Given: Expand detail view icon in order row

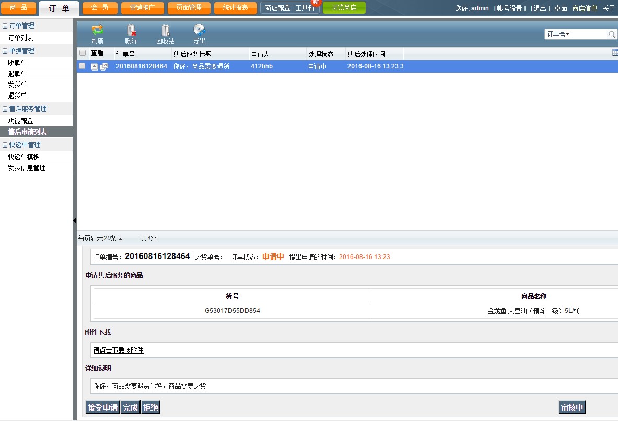Looking at the screenshot, I should (x=94, y=67).
